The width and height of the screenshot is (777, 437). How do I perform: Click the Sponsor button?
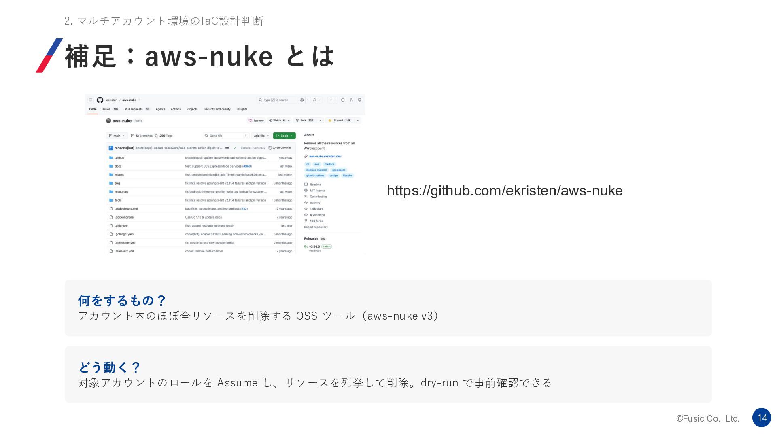coord(256,121)
